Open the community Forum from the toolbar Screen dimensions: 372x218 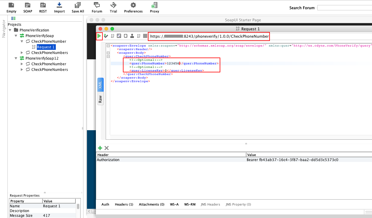point(96,7)
